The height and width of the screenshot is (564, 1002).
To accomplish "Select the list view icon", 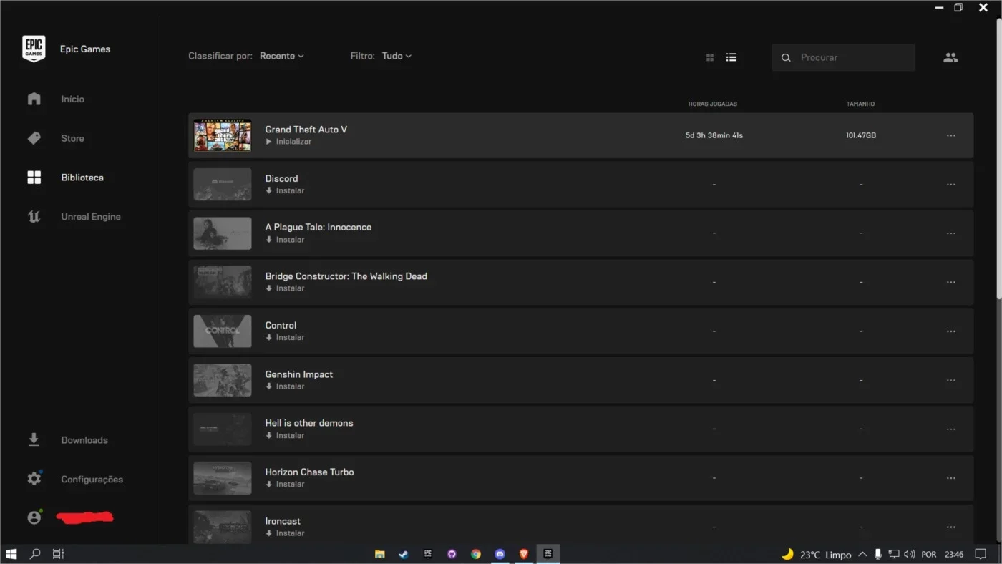I will click(731, 57).
